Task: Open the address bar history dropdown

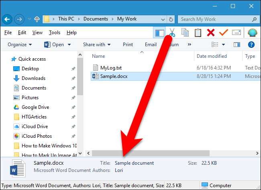Action: coord(163,20)
